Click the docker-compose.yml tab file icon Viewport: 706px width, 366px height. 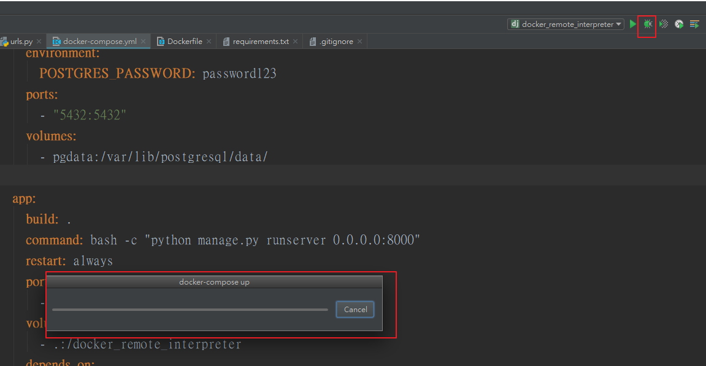point(56,42)
